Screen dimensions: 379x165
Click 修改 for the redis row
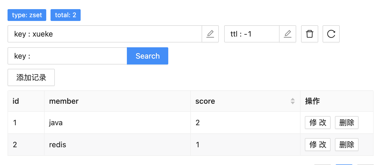pos(318,145)
